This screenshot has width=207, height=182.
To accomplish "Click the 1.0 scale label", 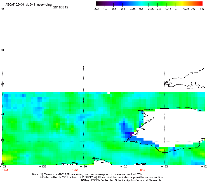I will click(202, 9).
